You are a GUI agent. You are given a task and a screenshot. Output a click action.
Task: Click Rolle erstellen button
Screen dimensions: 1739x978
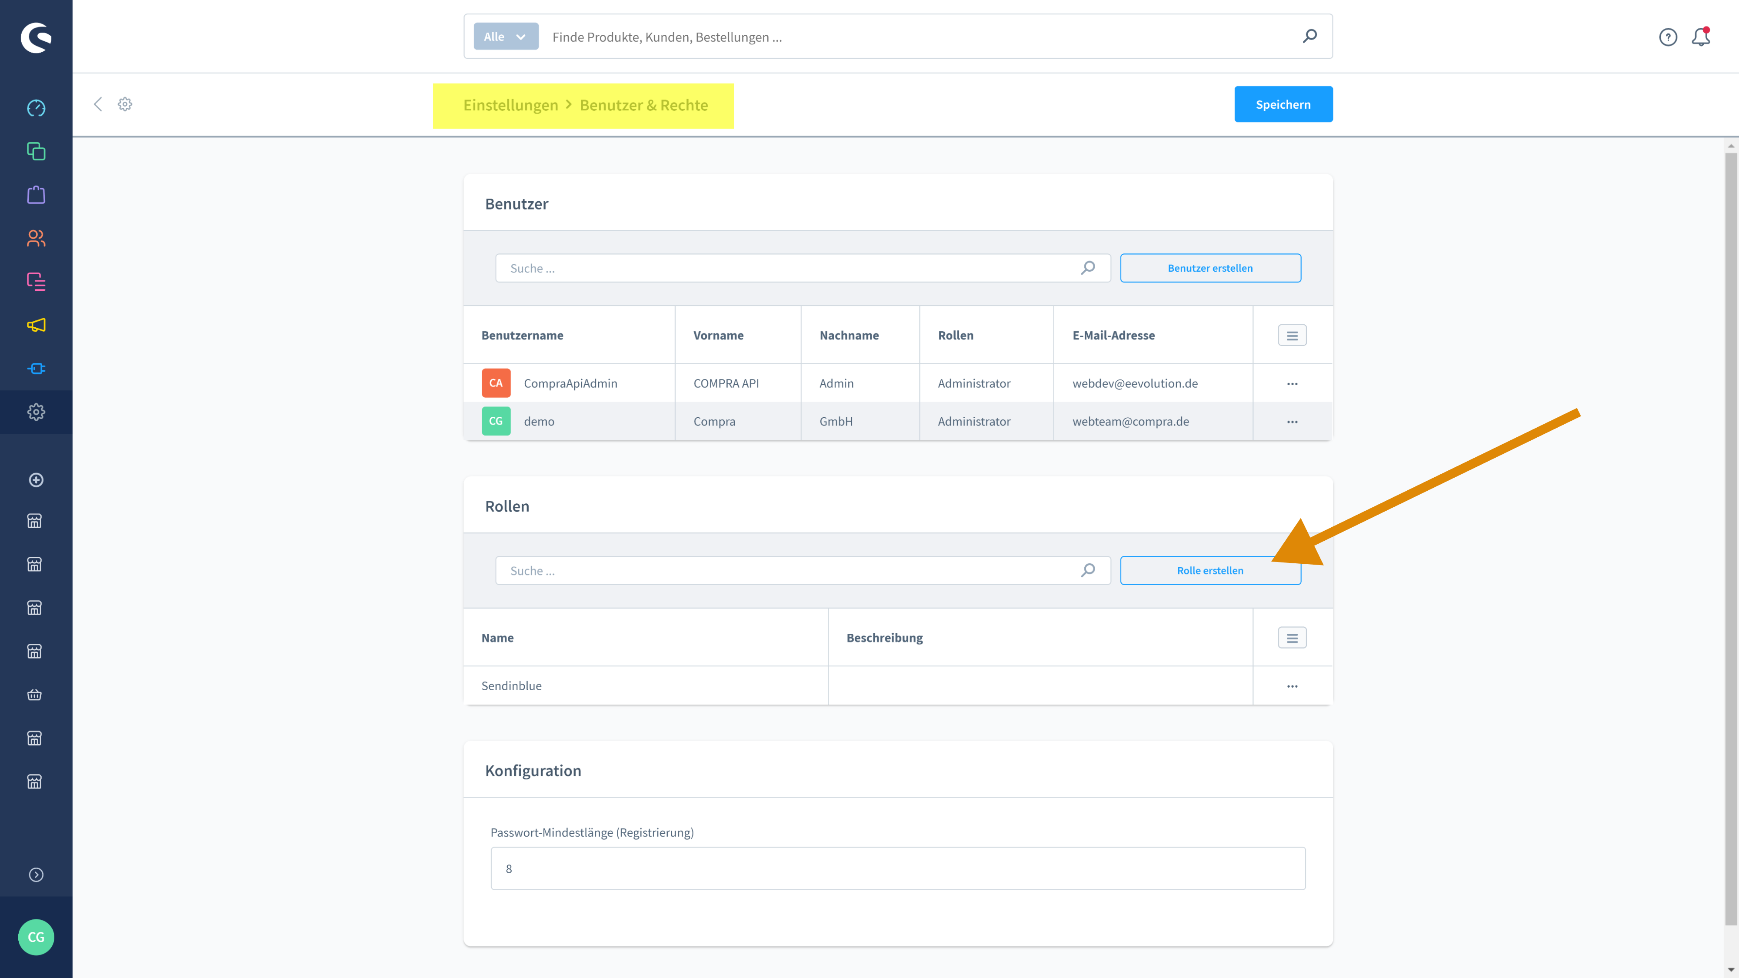tap(1210, 570)
